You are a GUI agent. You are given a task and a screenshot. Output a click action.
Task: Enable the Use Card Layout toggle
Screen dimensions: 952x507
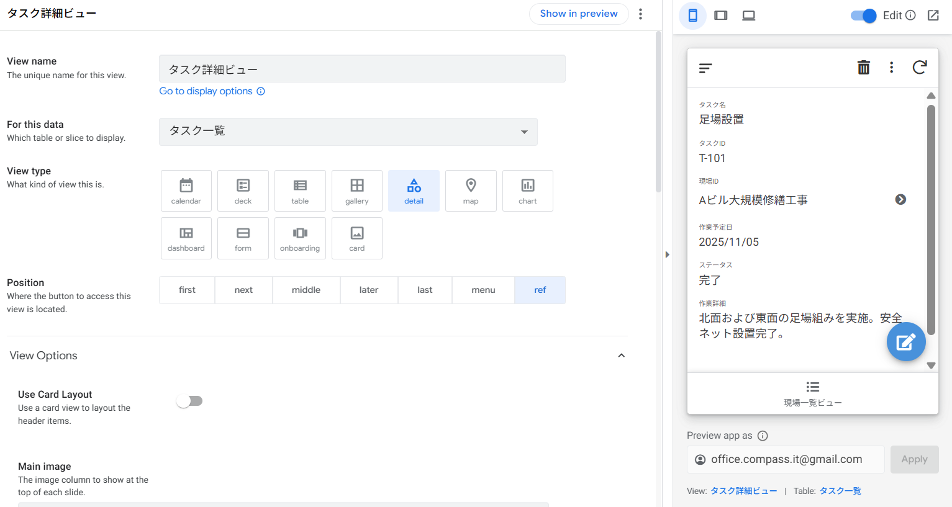coord(189,401)
